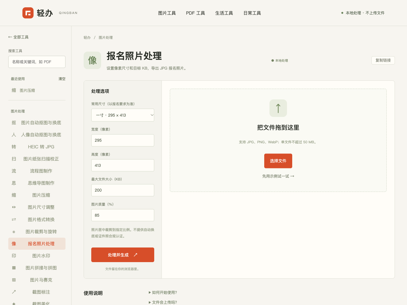This screenshot has height=305, width=407.
Task: Open 图片尺寸调整 tool
Action: (37, 207)
